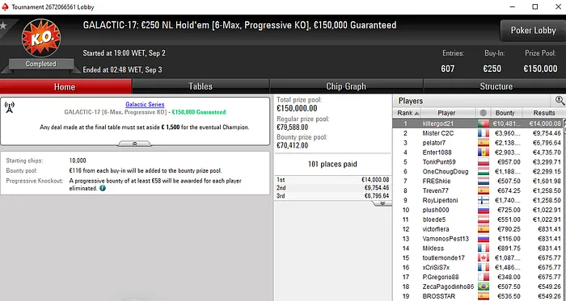This screenshot has height=301, width=566.
Task: Select player TonkPunt69 in the list
Action: point(439,162)
